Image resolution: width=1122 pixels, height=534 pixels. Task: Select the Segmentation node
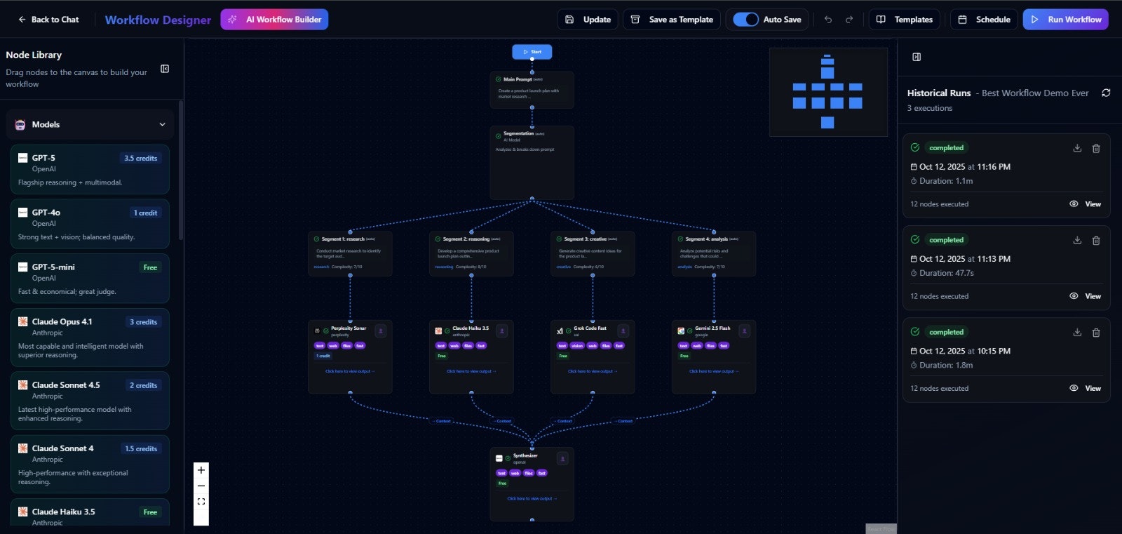click(532, 163)
